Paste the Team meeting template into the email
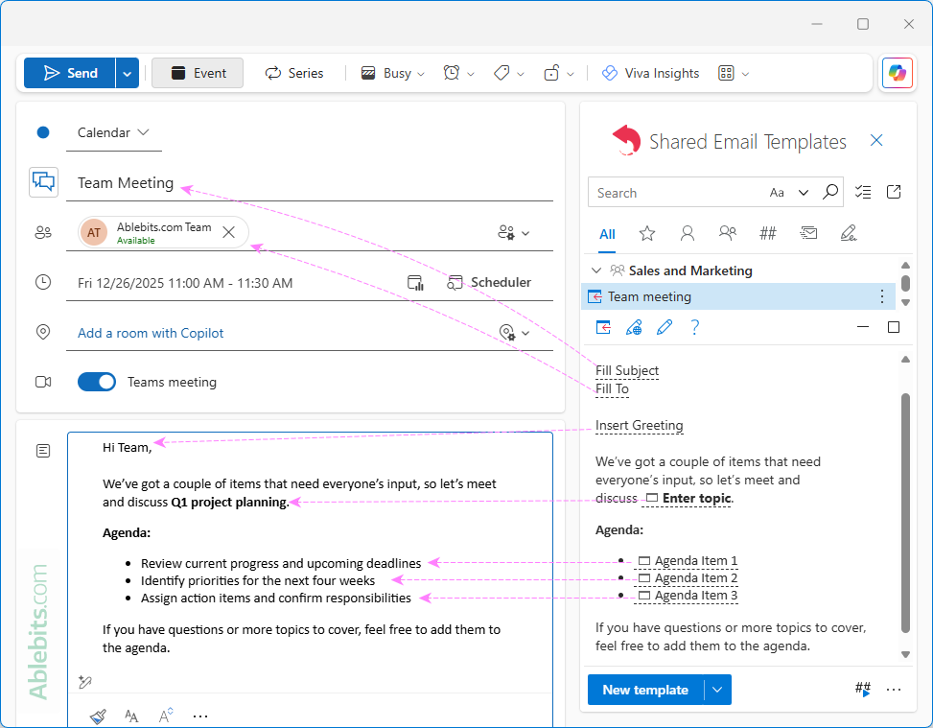Viewport: 933px width, 728px height. [x=603, y=327]
